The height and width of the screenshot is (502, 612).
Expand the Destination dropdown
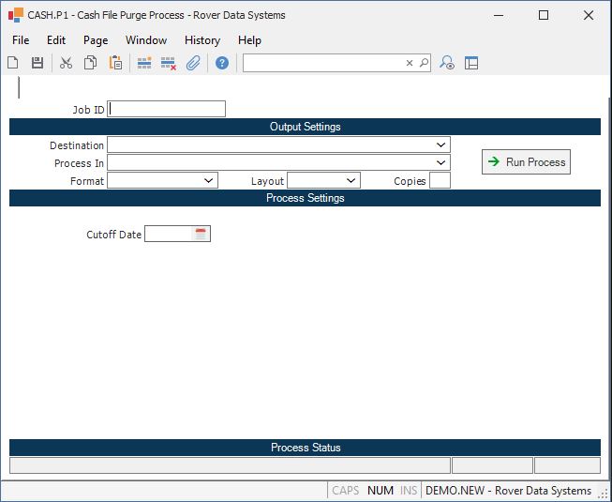(x=440, y=145)
